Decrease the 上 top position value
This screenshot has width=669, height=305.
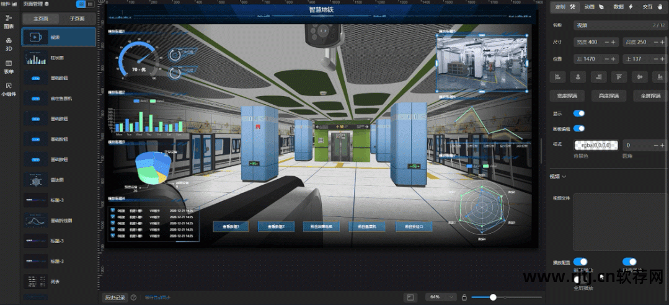pos(655,59)
